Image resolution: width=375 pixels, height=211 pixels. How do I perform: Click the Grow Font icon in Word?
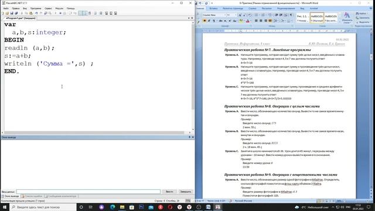pyautogui.click(x=240, y=15)
